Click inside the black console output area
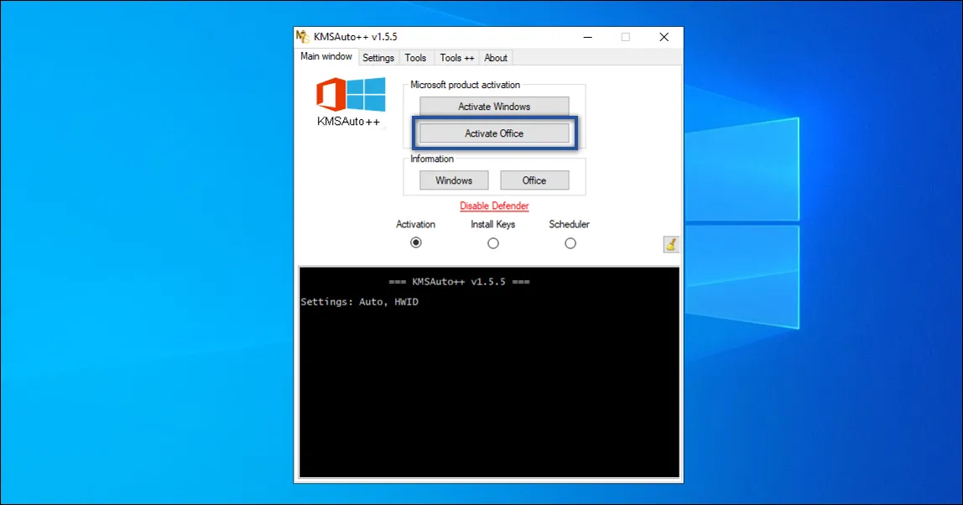Image resolution: width=963 pixels, height=505 pixels. 488,386
